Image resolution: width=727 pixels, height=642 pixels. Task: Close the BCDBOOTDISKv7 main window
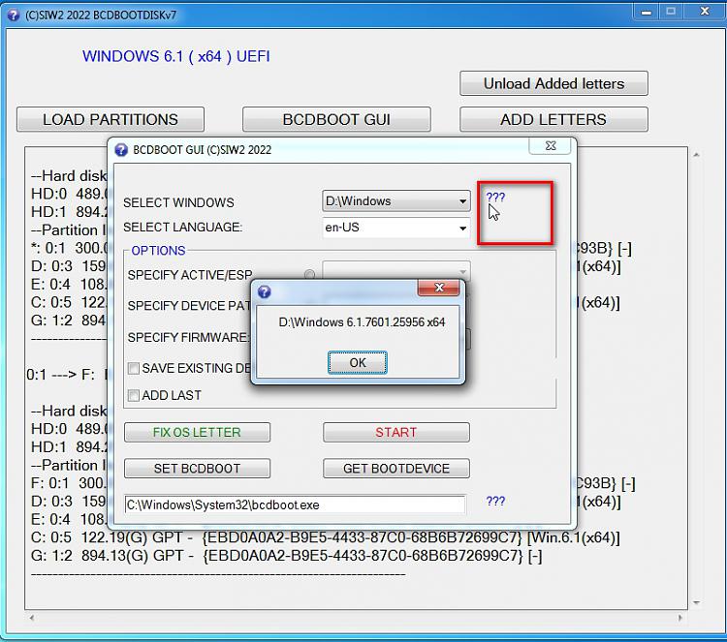(x=705, y=12)
